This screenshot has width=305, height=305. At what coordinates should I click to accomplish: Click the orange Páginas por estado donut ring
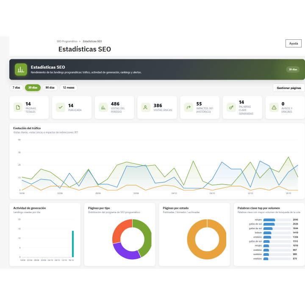tap(191, 239)
